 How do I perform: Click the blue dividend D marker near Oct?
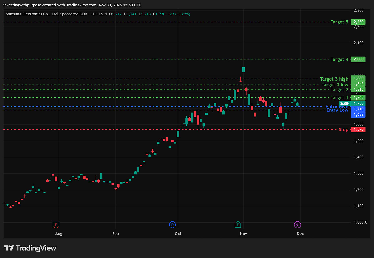pos(172,225)
